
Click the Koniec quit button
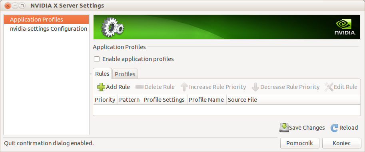pyautogui.click(x=341, y=143)
